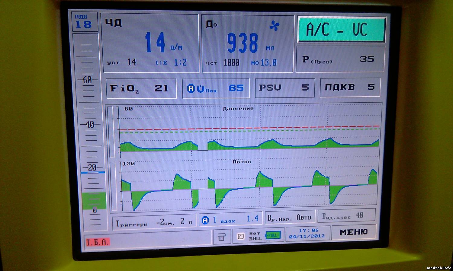Tap the blue fan icon in tidal volume panel
453x271 pixels.
click(x=274, y=26)
